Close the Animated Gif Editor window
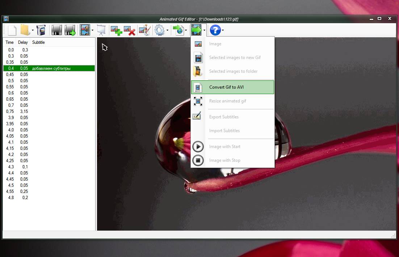Viewport: 399px width, 257px height. [x=390, y=18]
